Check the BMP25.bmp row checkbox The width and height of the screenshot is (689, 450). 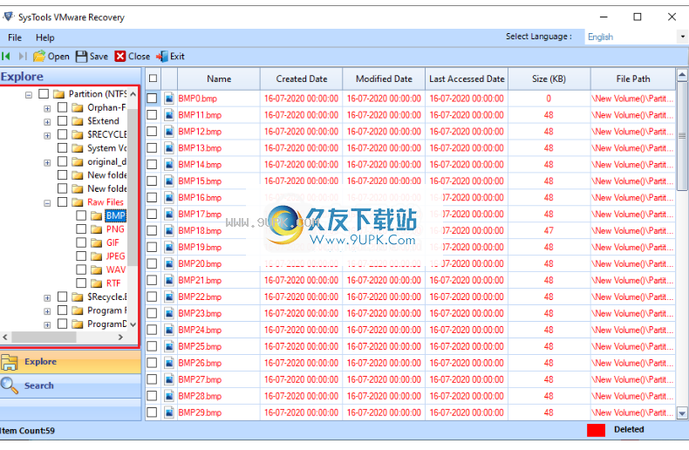pos(152,346)
